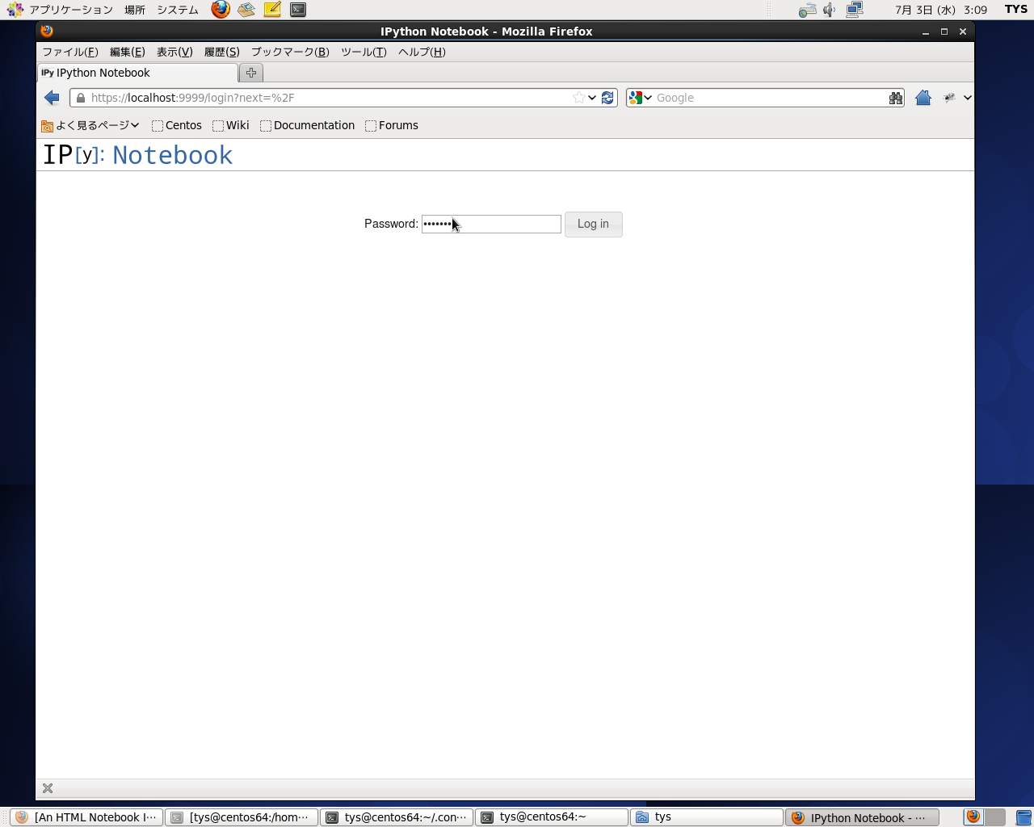Image resolution: width=1034 pixels, height=827 pixels.
Task: Click the back arrow navigation button
Action: (x=53, y=98)
